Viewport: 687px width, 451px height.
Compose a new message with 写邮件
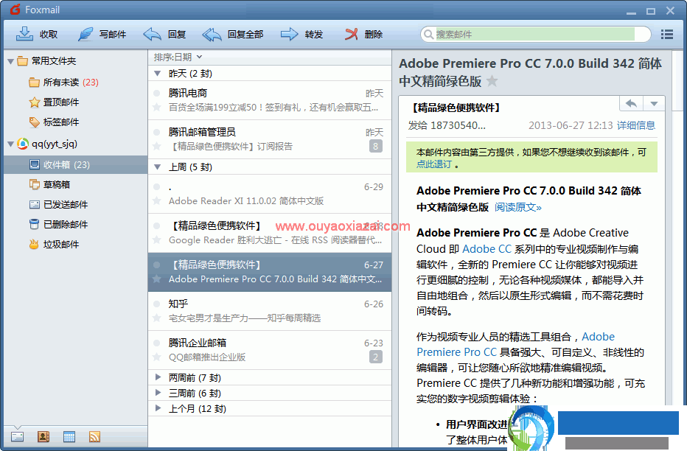[102, 34]
